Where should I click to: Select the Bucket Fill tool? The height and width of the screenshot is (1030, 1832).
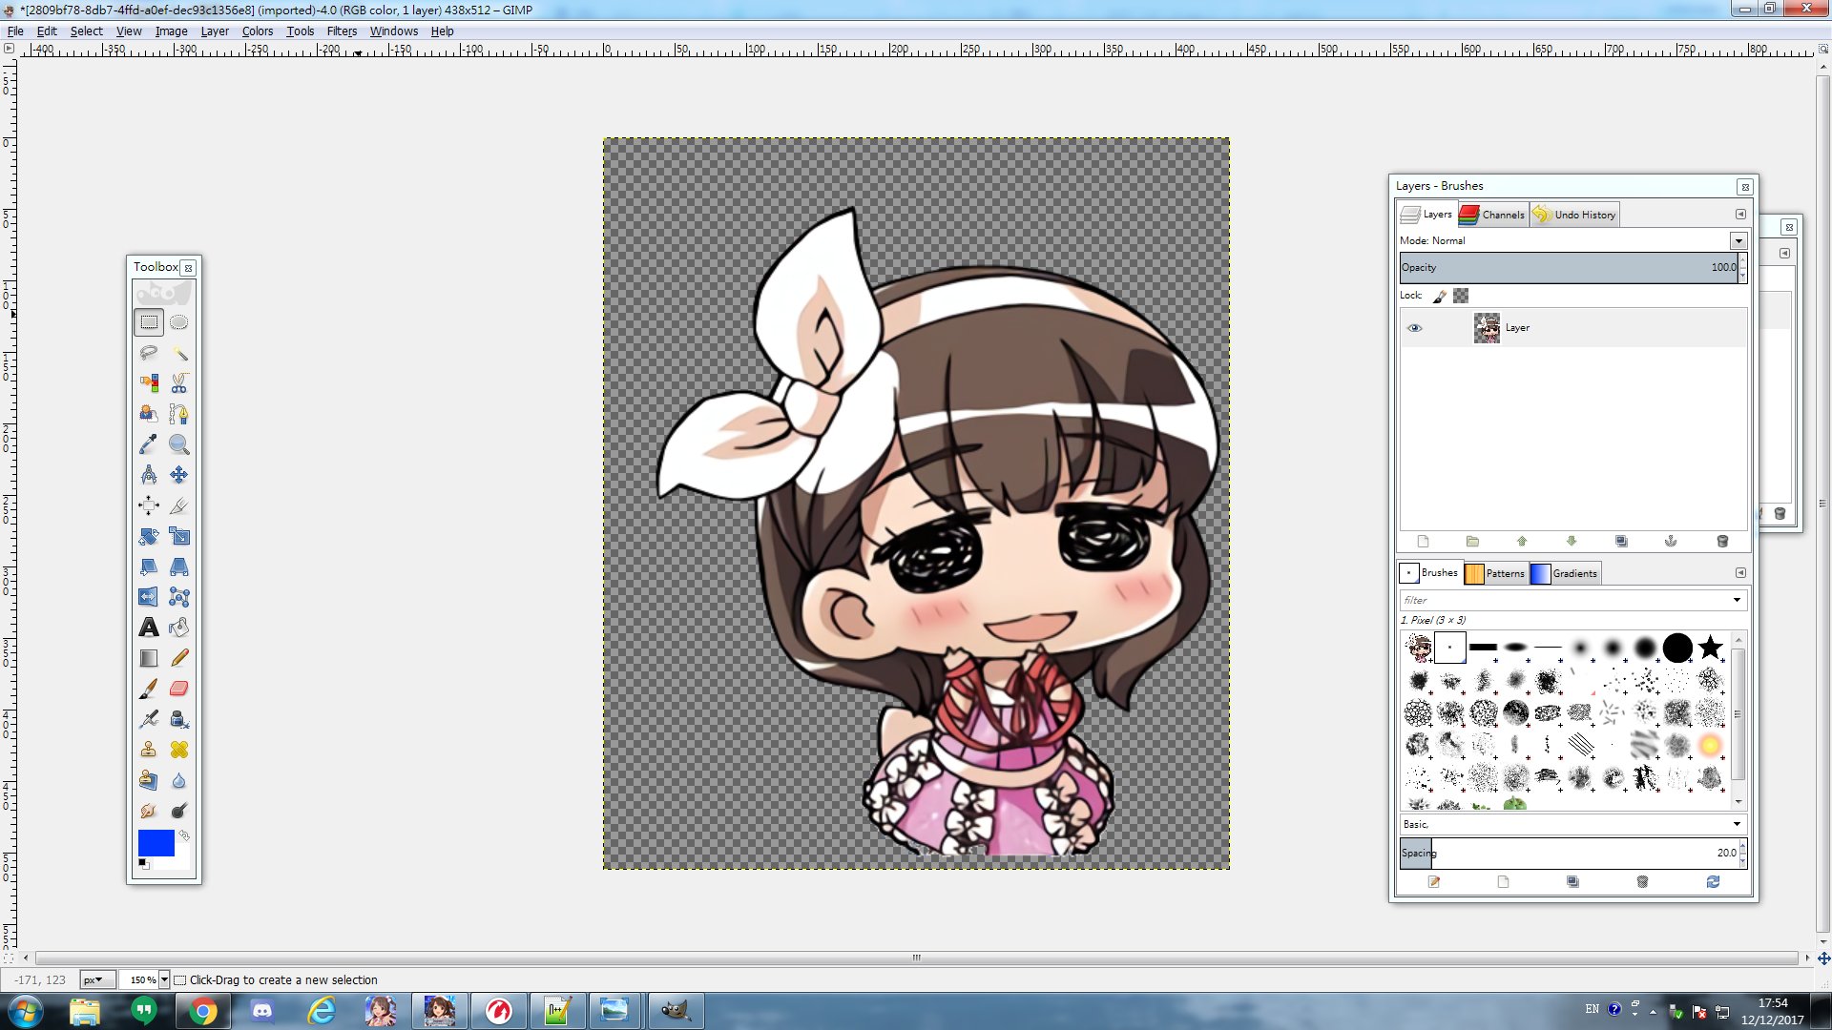coord(178,628)
